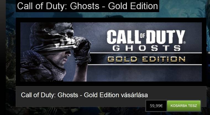Screen dimensions: 210x115
Task: Click the CALL OF DUTY logo in the banner
Action: click(146, 37)
